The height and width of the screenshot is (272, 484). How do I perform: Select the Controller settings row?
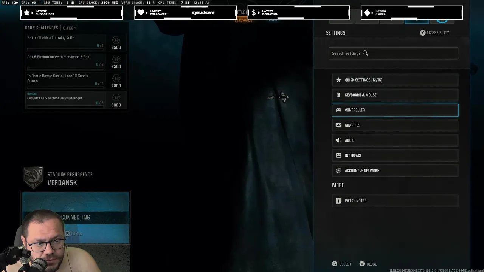(395, 110)
